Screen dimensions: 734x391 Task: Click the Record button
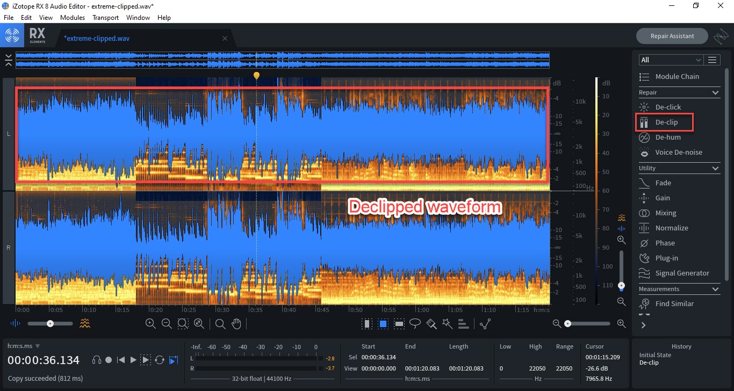pos(109,360)
